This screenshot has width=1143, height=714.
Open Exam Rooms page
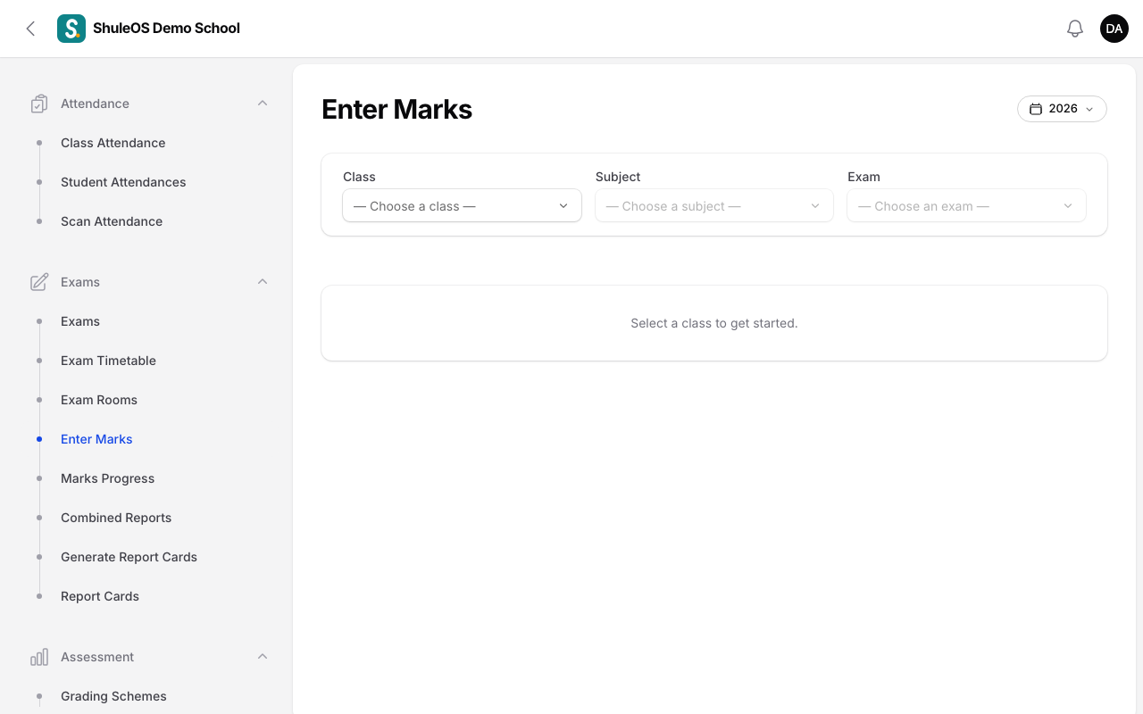pos(99,400)
